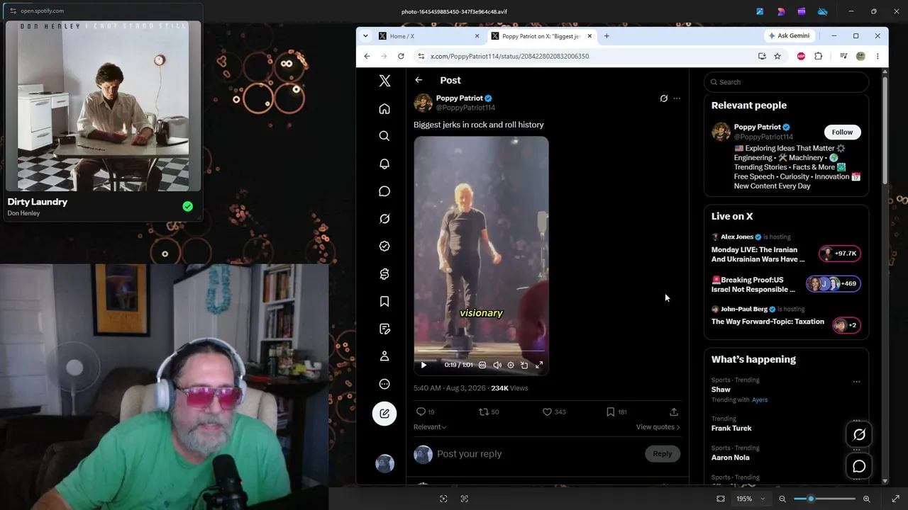
Task: Compose a new post with feather button
Action: 384,414
